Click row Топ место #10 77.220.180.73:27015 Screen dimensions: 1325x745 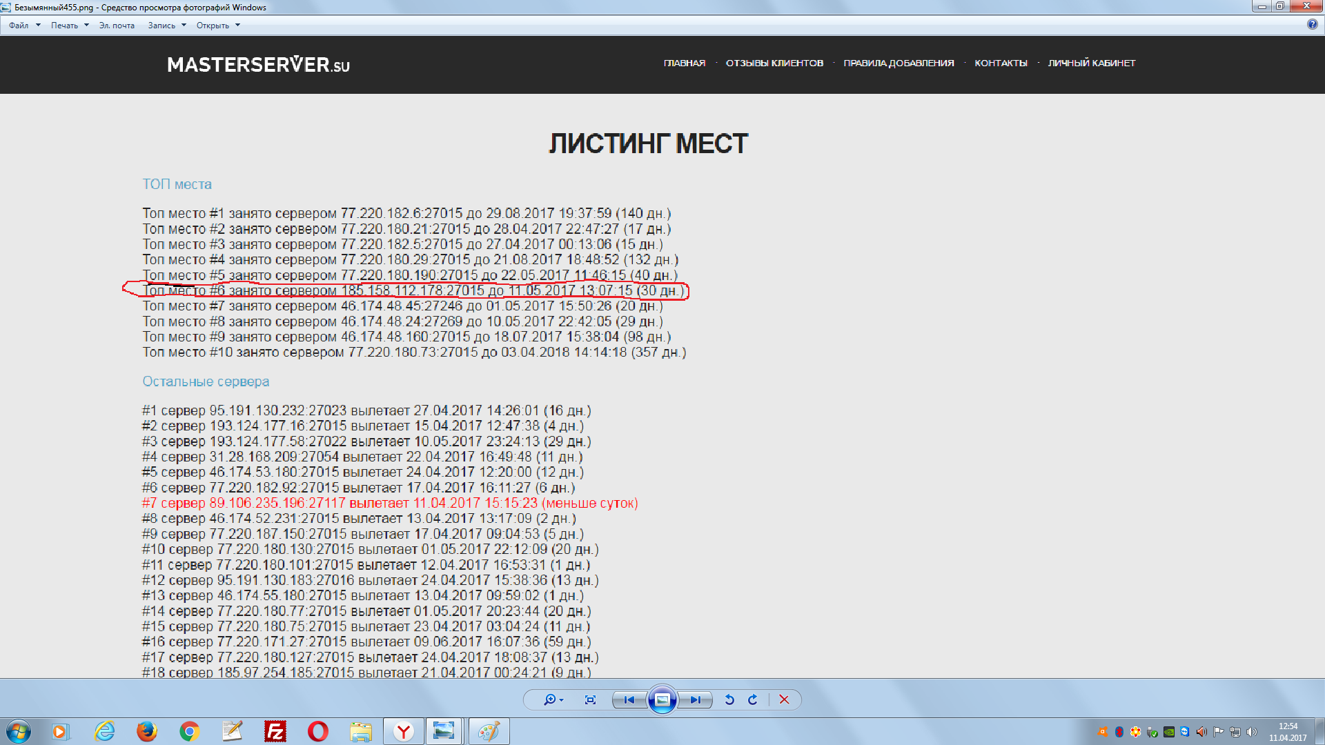click(414, 352)
